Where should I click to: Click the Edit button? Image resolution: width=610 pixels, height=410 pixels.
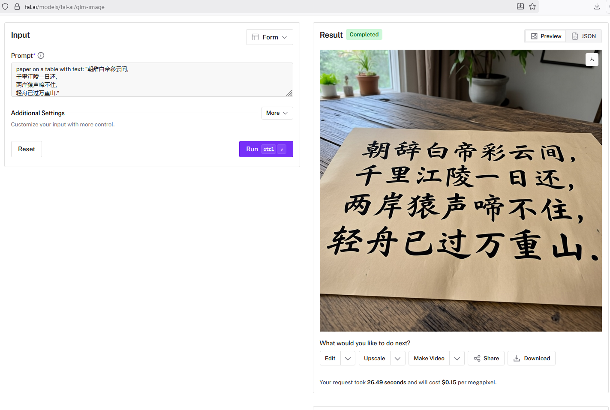pos(331,359)
